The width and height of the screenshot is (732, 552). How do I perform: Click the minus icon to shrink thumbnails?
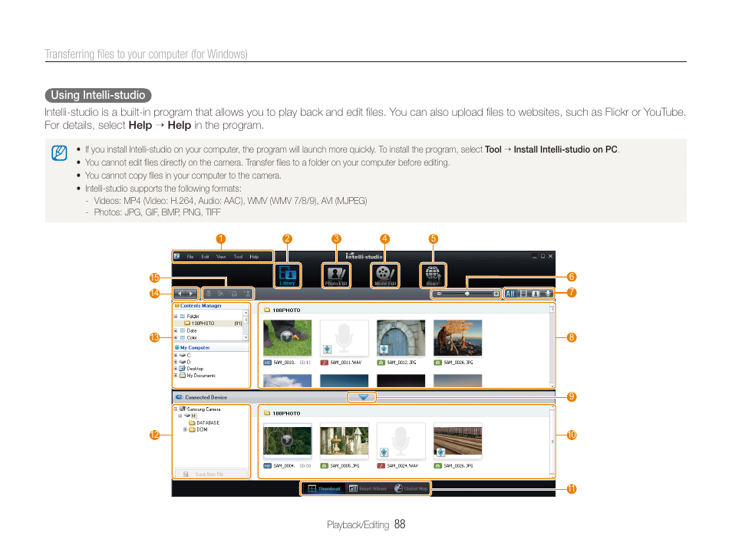coord(439,294)
